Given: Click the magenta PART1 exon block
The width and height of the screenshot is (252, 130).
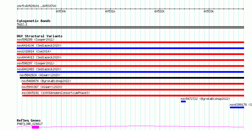Looking at the screenshot, I should click(x=35, y=127).
